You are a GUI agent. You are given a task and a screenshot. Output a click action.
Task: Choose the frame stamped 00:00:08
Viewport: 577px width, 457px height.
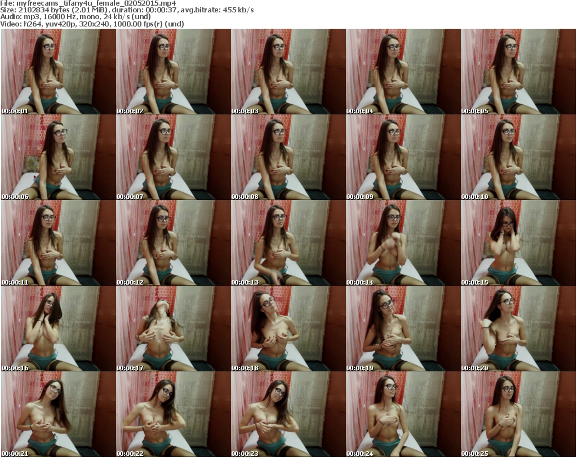pos(288,157)
